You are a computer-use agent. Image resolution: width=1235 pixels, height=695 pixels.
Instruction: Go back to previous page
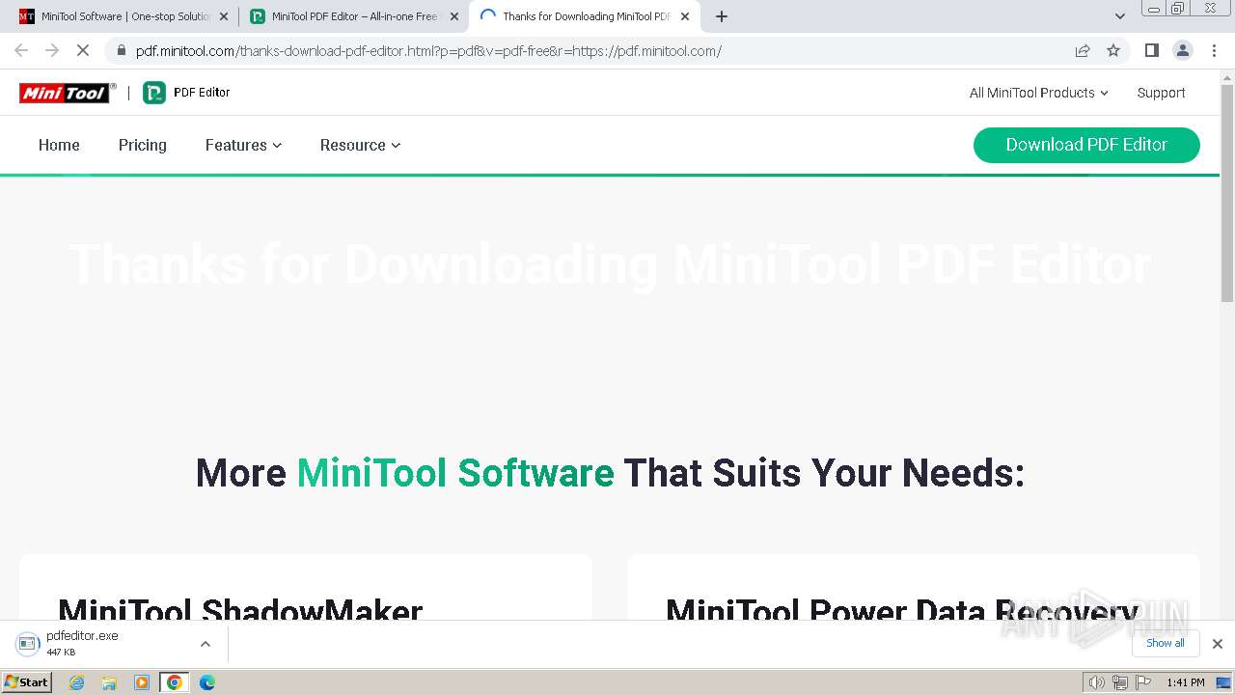21,50
